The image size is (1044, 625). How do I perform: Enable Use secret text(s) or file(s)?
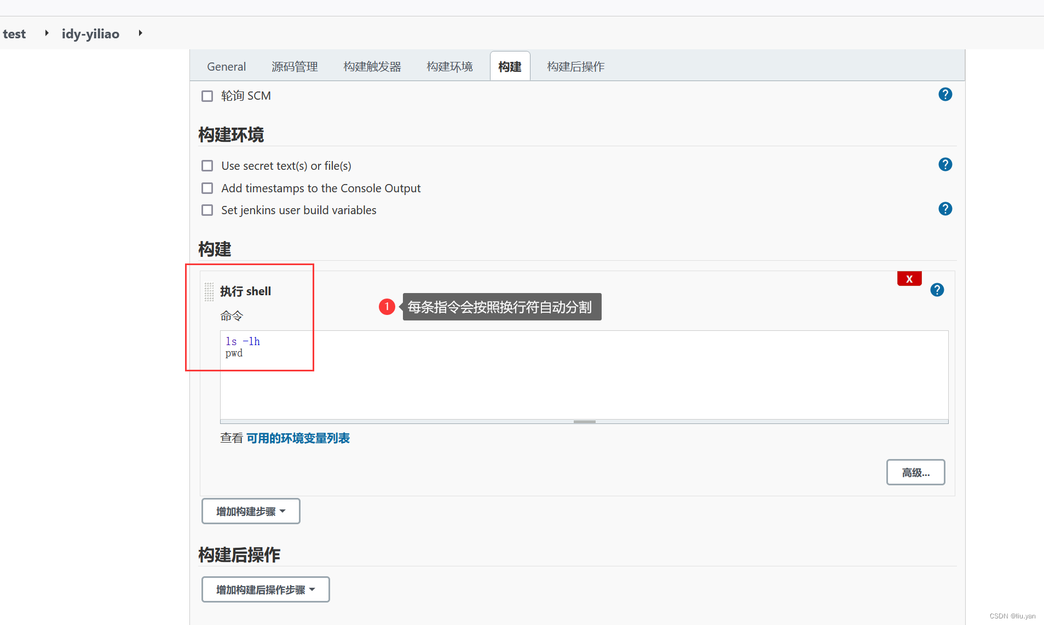coord(207,166)
